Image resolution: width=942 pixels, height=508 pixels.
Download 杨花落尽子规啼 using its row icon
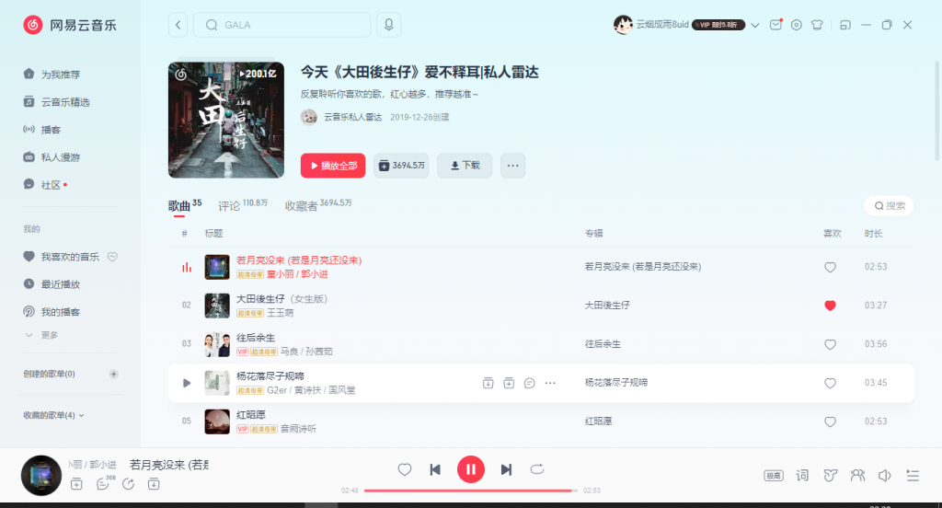488,383
